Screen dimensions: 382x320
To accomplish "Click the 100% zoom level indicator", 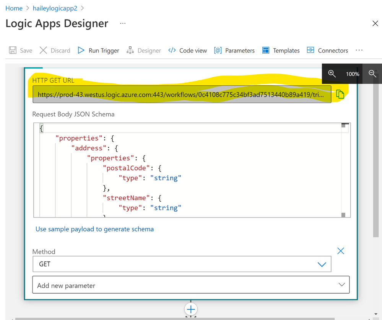I will (x=352, y=74).
